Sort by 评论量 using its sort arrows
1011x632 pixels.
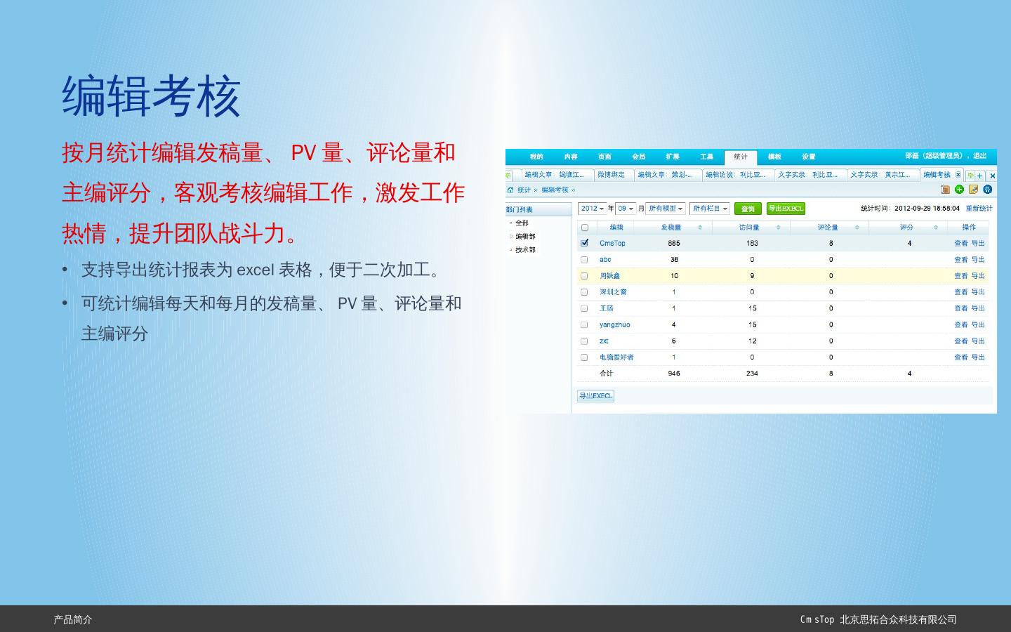857,228
